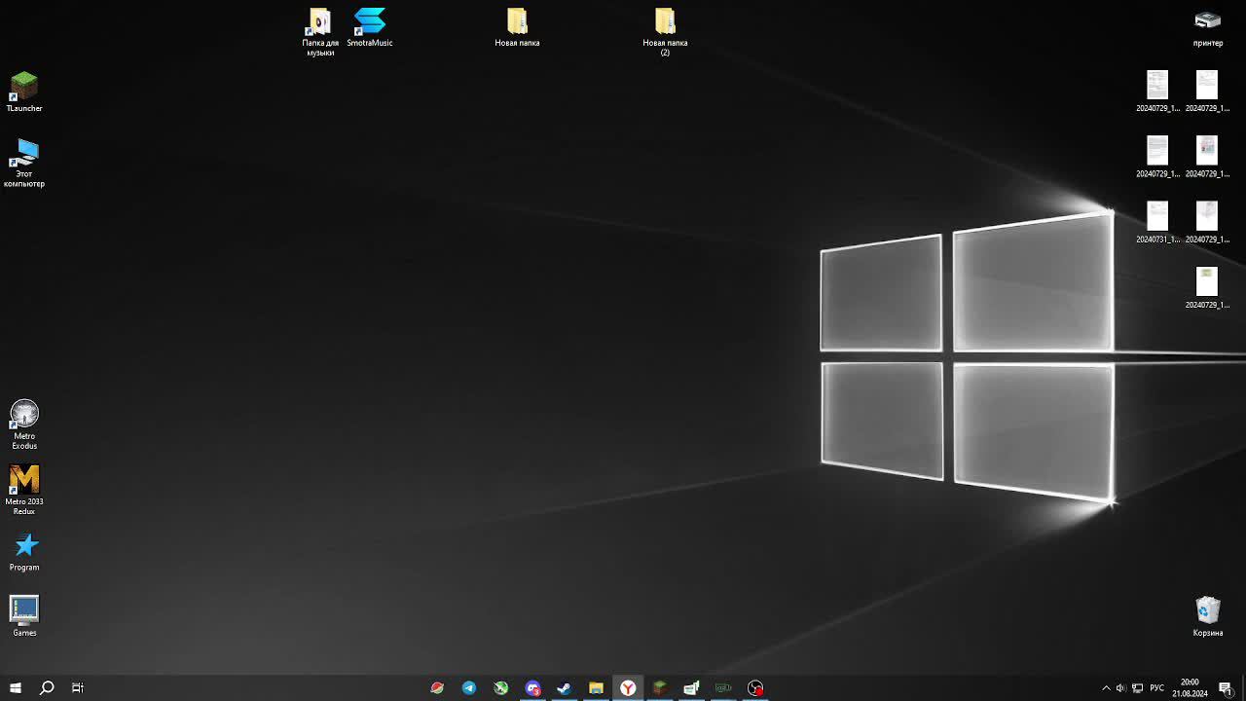1246x701 pixels.
Task: Click the Yandex Browser taskbar icon
Action: coord(628,688)
